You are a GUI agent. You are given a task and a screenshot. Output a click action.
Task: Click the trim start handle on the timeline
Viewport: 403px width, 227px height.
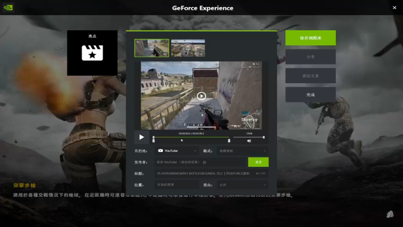[x=154, y=141]
